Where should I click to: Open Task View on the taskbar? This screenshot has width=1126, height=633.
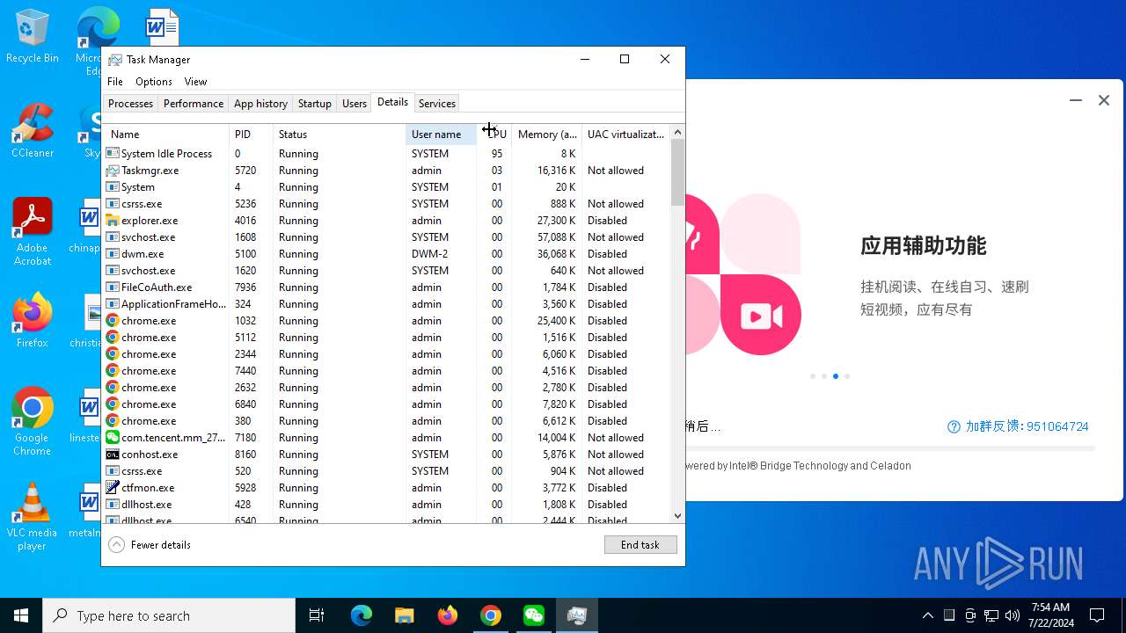click(317, 615)
